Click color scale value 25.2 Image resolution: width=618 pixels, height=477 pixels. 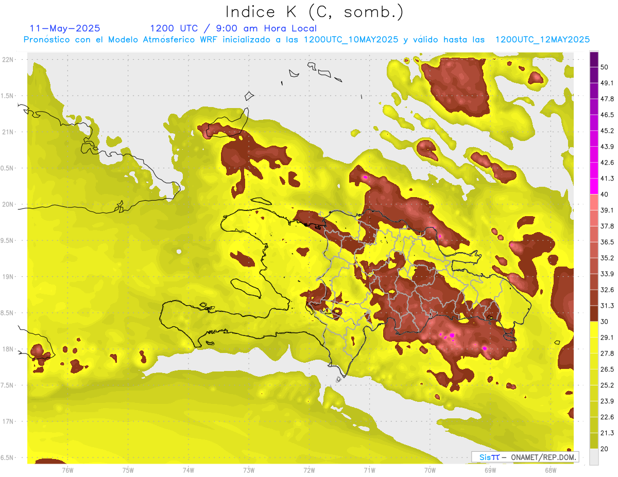pos(607,385)
